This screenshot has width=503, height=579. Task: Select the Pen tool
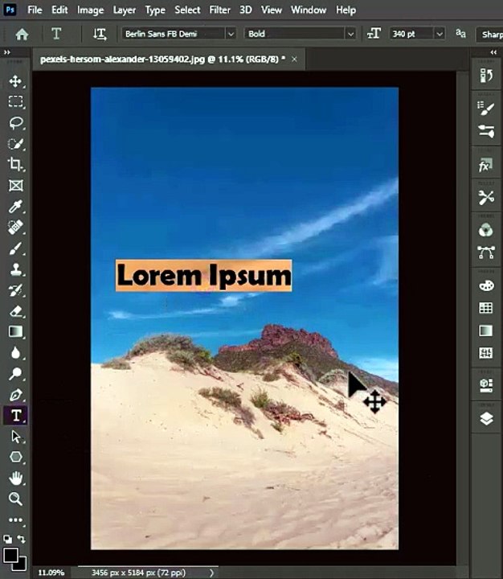(x=15, y=395)
